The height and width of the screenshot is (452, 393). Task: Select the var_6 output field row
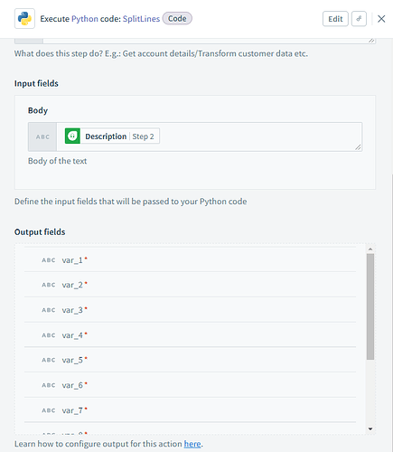(190, 385)
